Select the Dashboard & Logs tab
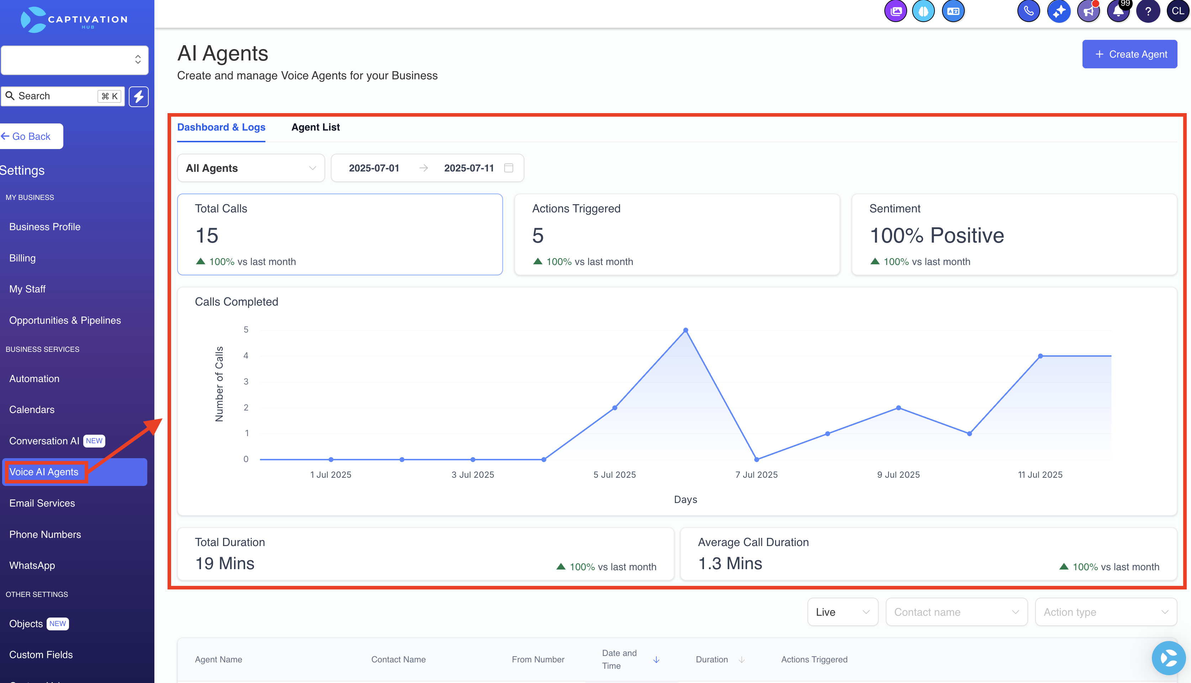 click(x=221, y=127)
